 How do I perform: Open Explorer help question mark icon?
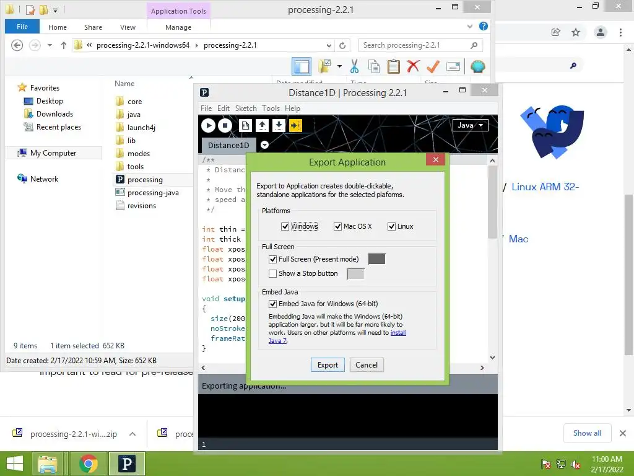click(483, 26)
